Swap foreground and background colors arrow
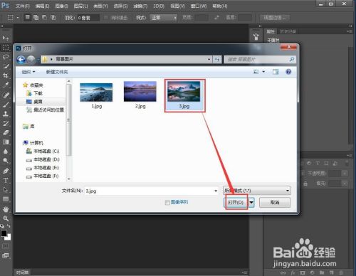 [9, 226]
